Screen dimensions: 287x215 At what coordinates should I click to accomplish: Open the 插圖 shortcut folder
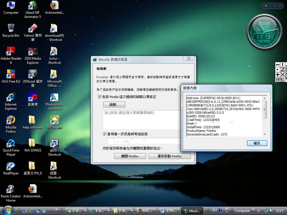pyautogui.click(x=54, y=170)
